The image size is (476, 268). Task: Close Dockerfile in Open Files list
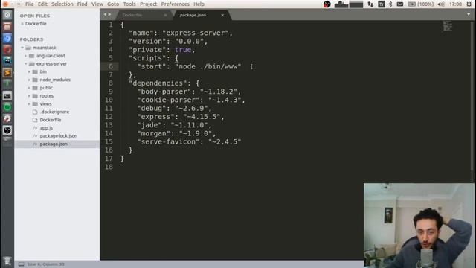pos(22,24)
